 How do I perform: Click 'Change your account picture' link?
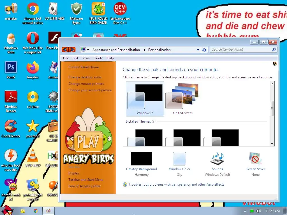[x=90, y=90]
